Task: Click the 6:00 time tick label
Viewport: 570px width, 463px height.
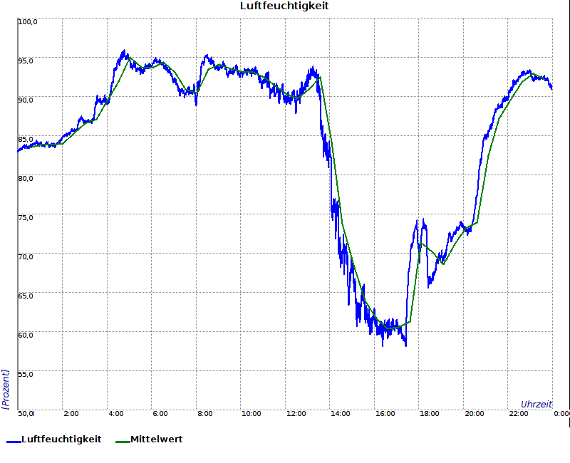Action: [x=160, y=414]
